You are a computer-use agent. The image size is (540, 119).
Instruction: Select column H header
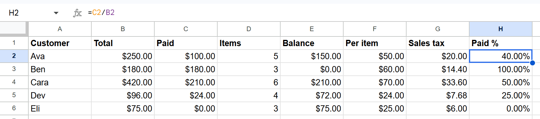pyautogui.click(x=501, y=29)
